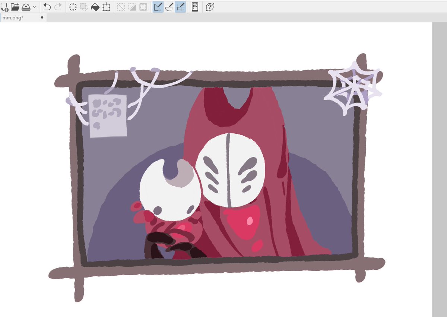Viewport: 447px width, 317px height.
Task: Clear the layer content with Clear icon
Action: click(73, 7)
